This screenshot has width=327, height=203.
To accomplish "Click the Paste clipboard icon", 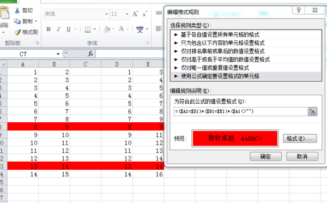I will pos(4,13).
